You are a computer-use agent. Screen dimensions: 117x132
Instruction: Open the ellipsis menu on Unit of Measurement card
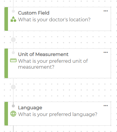click(x=105, y=52)
